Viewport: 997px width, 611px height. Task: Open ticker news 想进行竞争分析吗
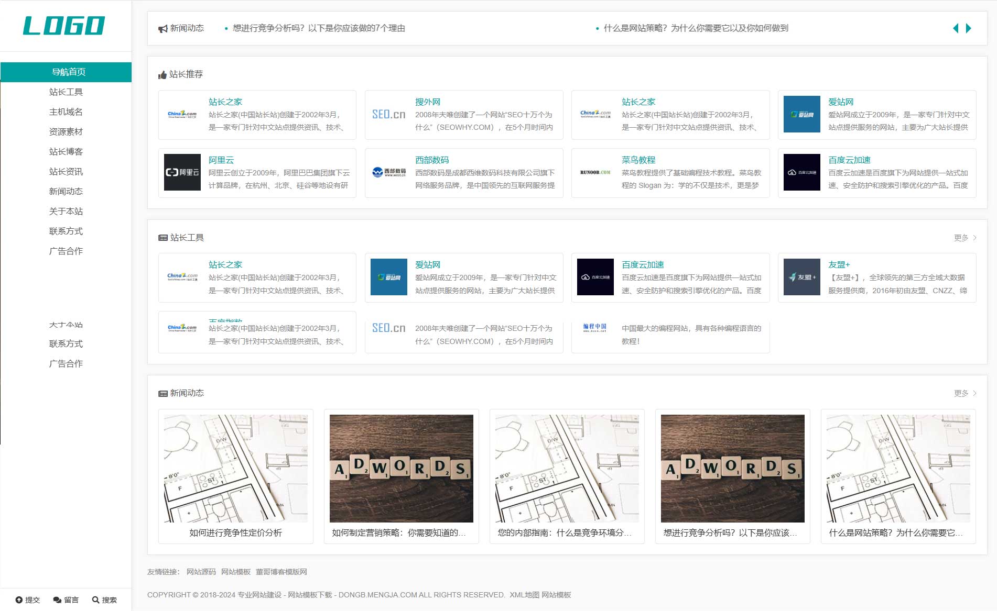319,28
